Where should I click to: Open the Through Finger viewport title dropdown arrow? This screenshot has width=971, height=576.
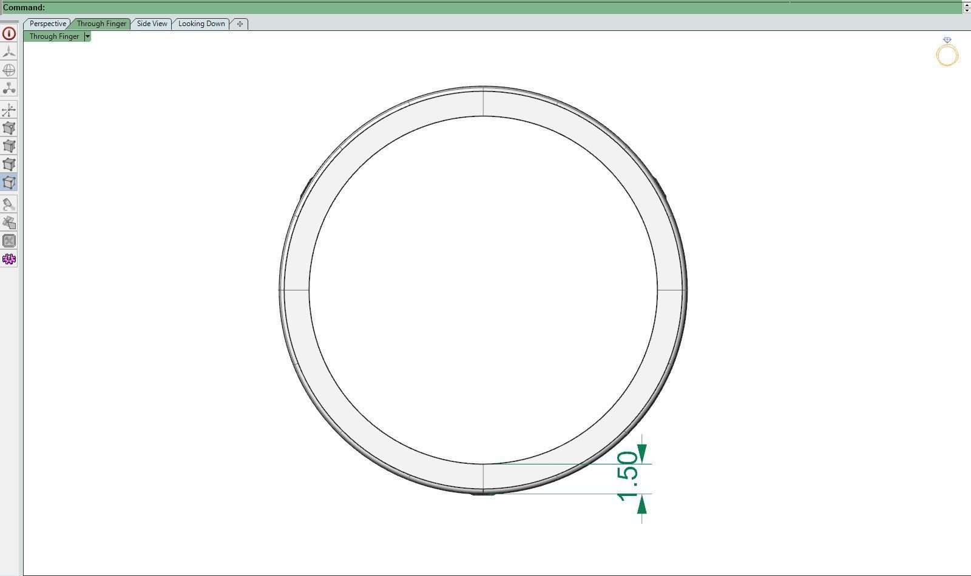pos(87,36)
